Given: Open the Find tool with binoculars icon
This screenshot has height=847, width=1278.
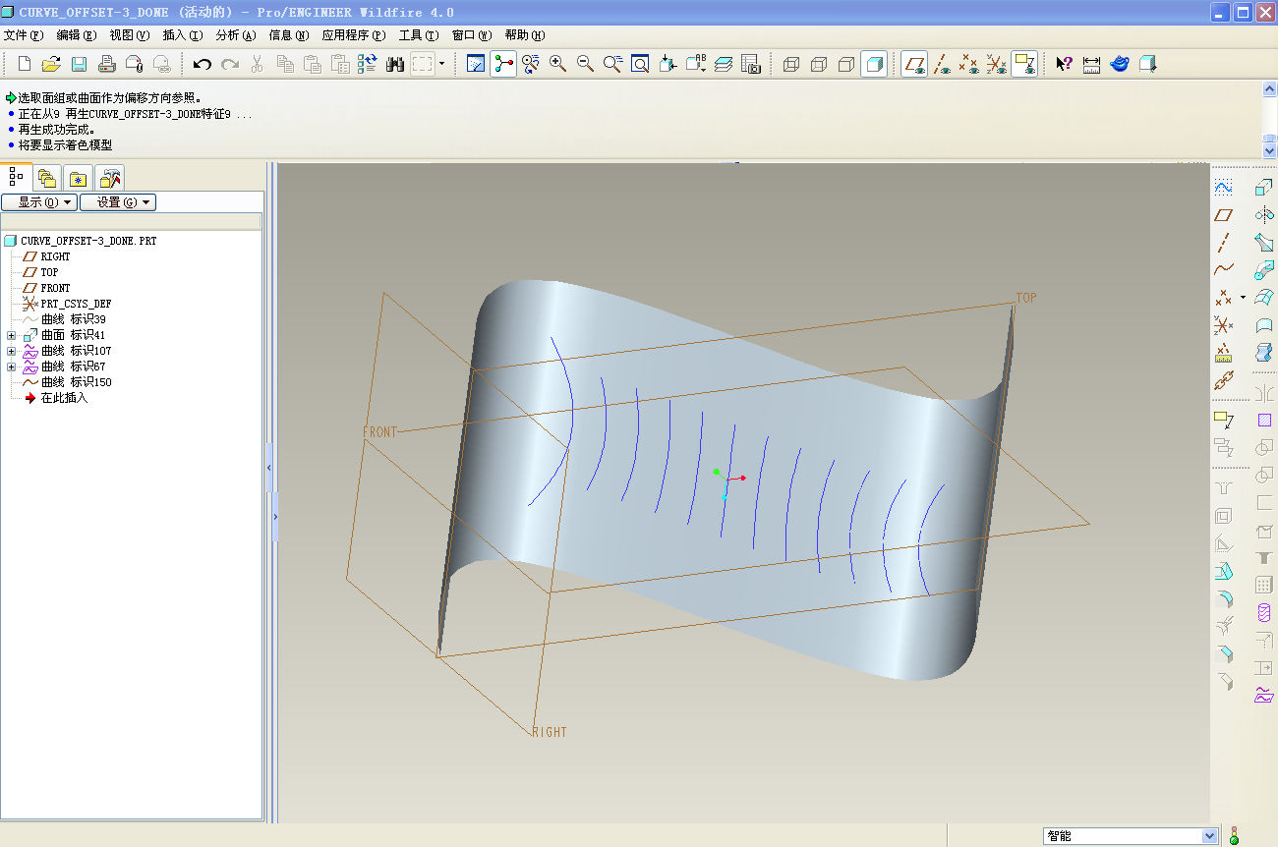Looking at the screenshot, I should click(x=395, y=64).
